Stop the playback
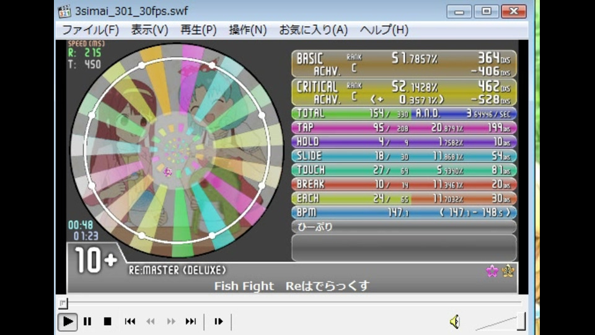The height and width of the screenshot is (335, 595). pyautogui.click(x=107, y=322)
